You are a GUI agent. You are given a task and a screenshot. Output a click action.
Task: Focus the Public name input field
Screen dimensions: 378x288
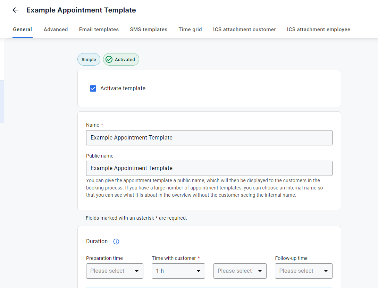(x=209, y=168)
